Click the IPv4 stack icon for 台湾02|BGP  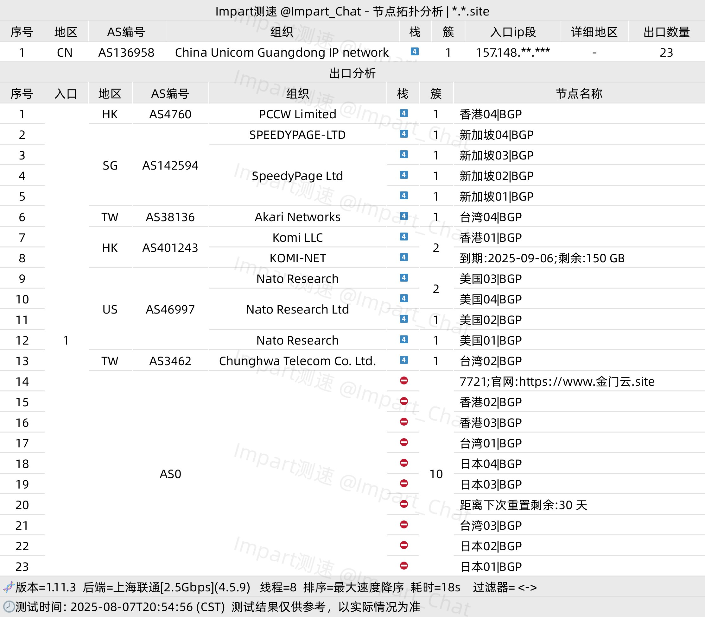[404, 360]
